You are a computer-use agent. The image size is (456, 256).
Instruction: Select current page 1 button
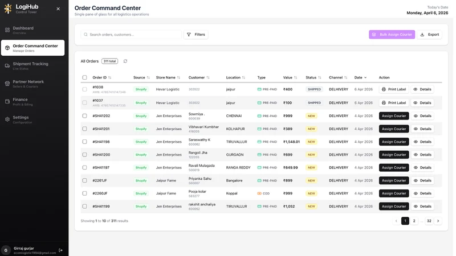(x=405, y=221)
